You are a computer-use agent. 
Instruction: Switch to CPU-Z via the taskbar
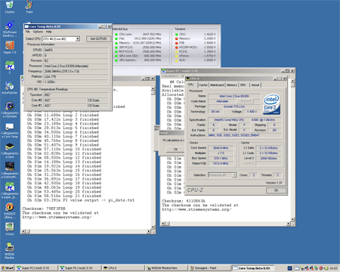pyautogui.click(x=122, y=268)
